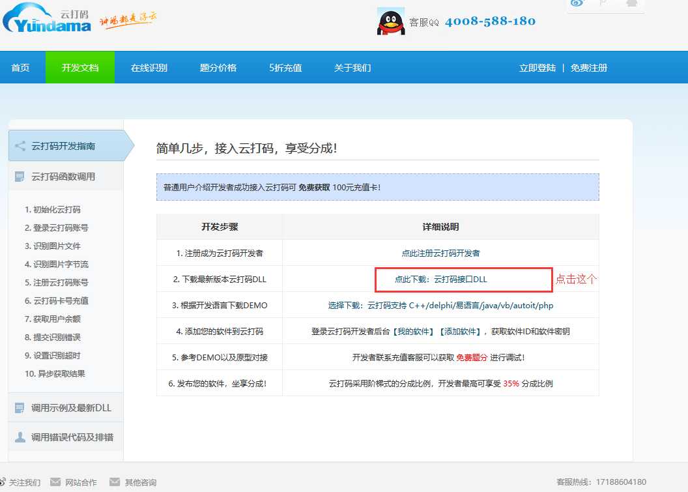
Task: Select 5折充值 in the navigation bar
Action: 285,66
